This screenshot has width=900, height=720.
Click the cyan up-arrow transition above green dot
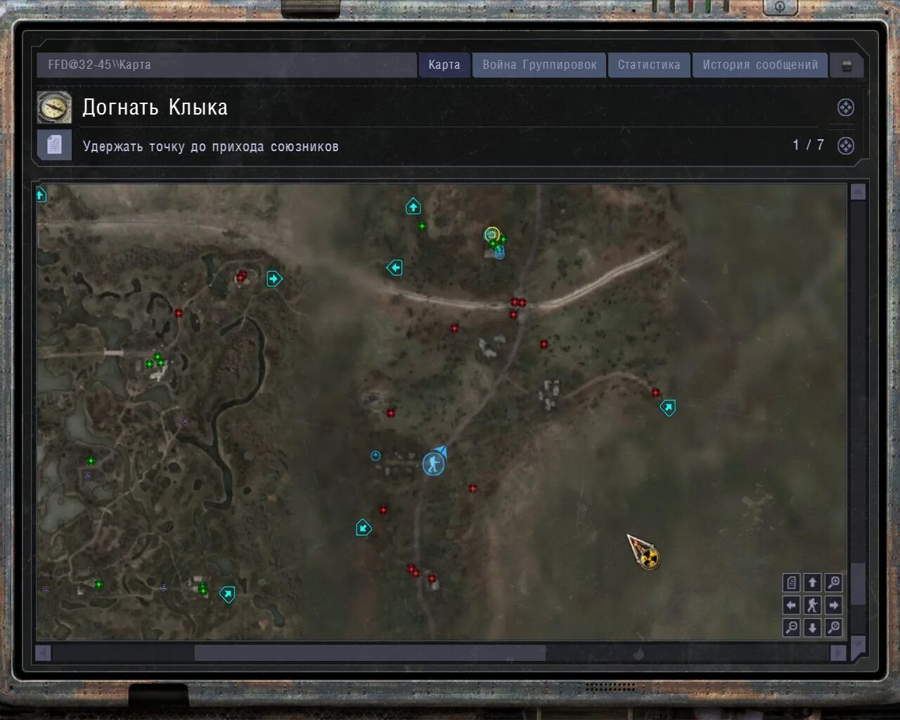[413, 207]
